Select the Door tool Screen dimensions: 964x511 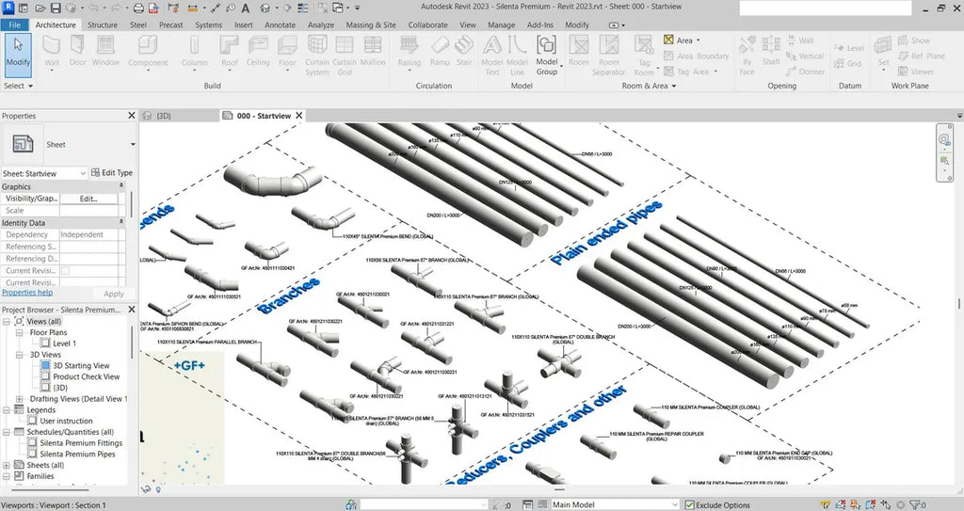pyautogui.click(x=77, y=52)
